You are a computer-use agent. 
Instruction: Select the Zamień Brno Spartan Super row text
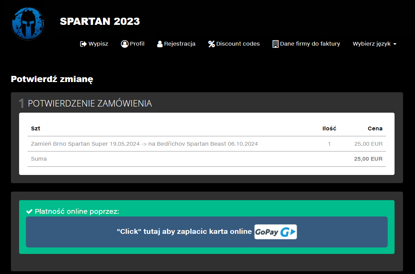[x=144, y=144]
